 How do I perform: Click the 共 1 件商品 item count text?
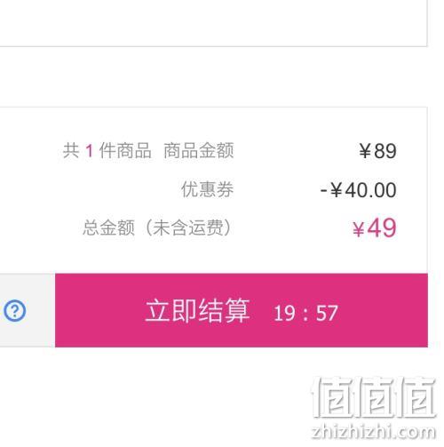click(x=107, y=150)
